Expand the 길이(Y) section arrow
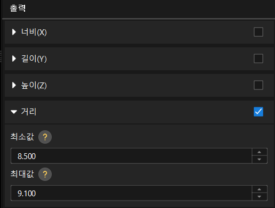The height and width of the screenshot is (208, 275). pos(14,59)
